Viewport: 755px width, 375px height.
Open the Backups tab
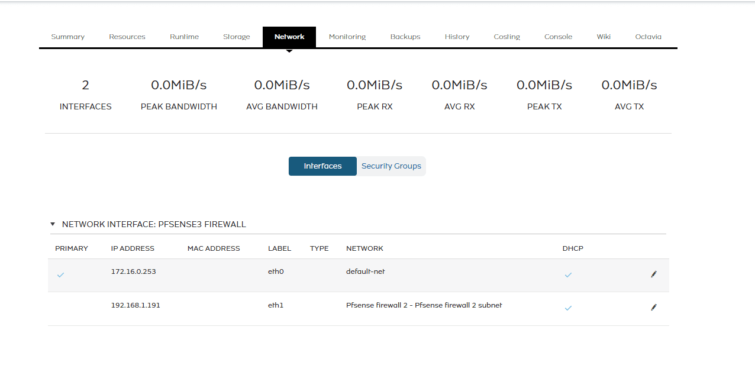tap(405, 37)
